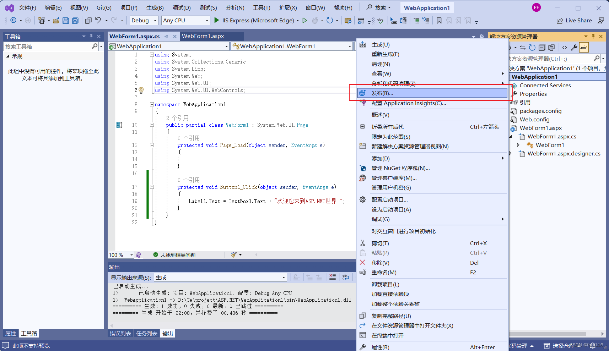Click the document tab settings gear icon
609x351 pixels.
point(482,36)
